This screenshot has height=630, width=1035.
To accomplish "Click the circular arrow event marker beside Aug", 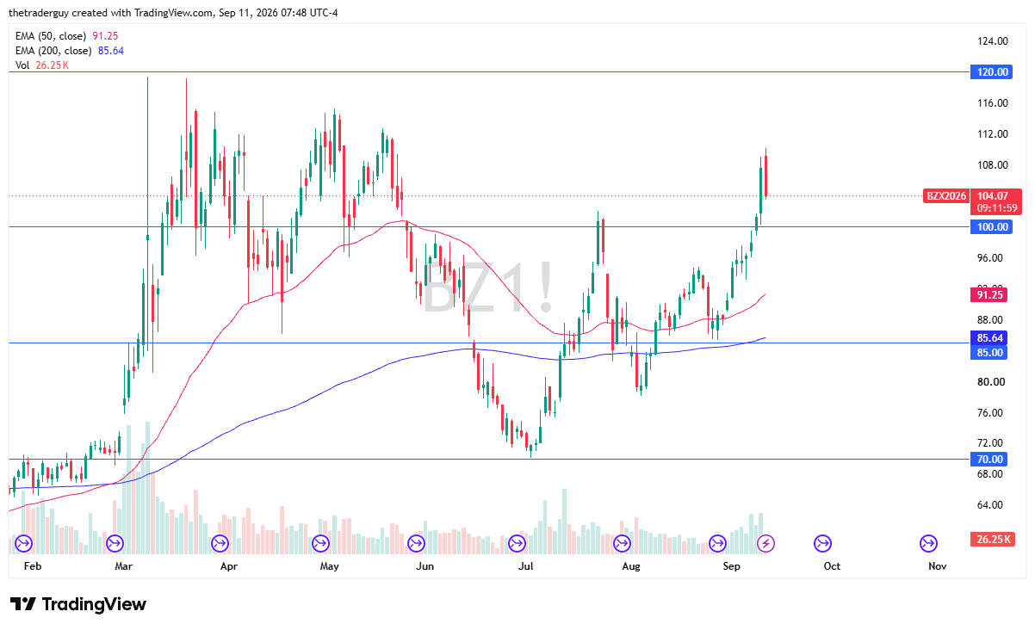I will point(622,543).
